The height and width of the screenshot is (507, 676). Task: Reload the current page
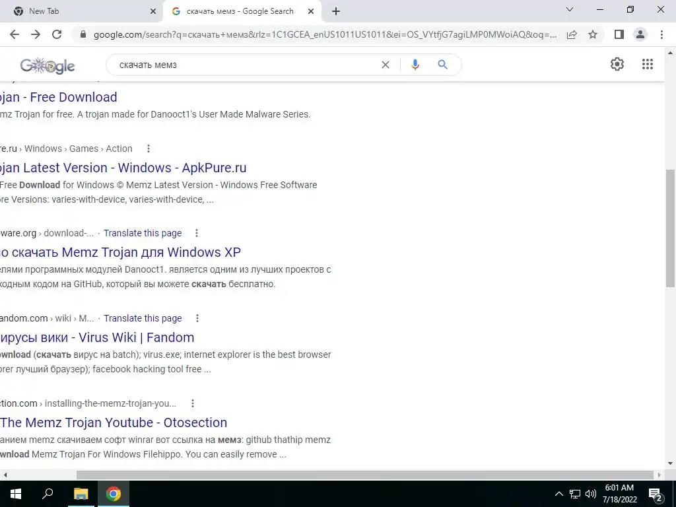(x=57, y=34)
